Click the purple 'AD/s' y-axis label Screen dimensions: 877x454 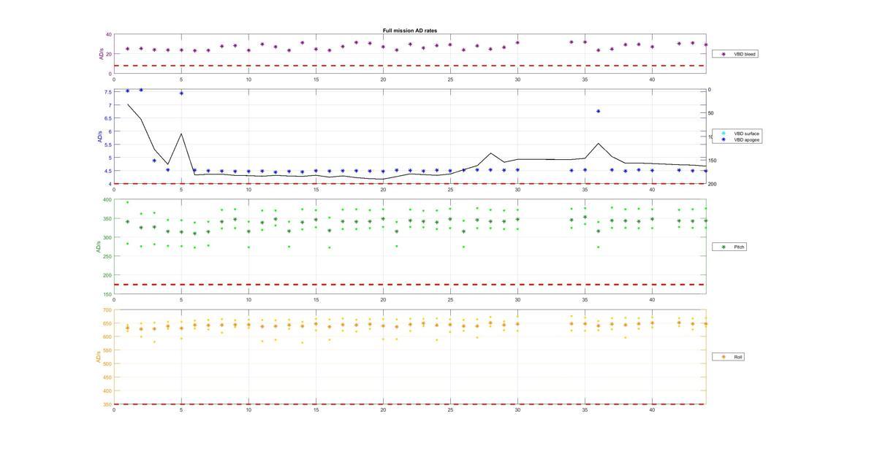click(100, 54)
